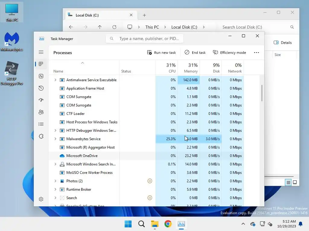The height and width of the screenshot is (231, 309).
Task: Click This PC in Explorer breadcrumb
Action: [x=152, y=27]
